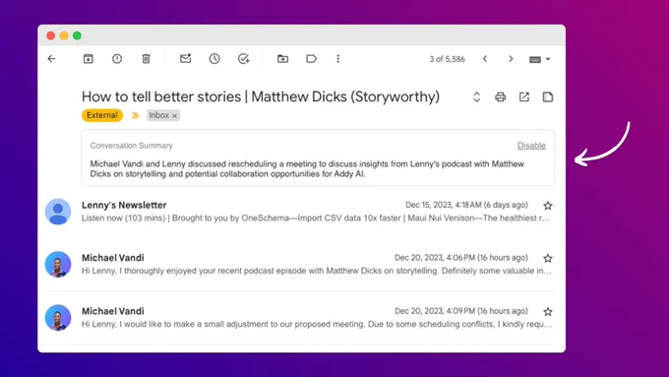The height and width of the screenshot is (377, 669).
Task: Click the date 'Dec 20, 2023, 4:06 PM'
Action: 461,258
